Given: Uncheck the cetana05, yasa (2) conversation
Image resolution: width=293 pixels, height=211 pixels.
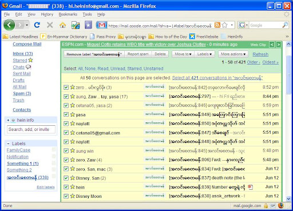Looking at the screenshot, I should coord(66,105).
